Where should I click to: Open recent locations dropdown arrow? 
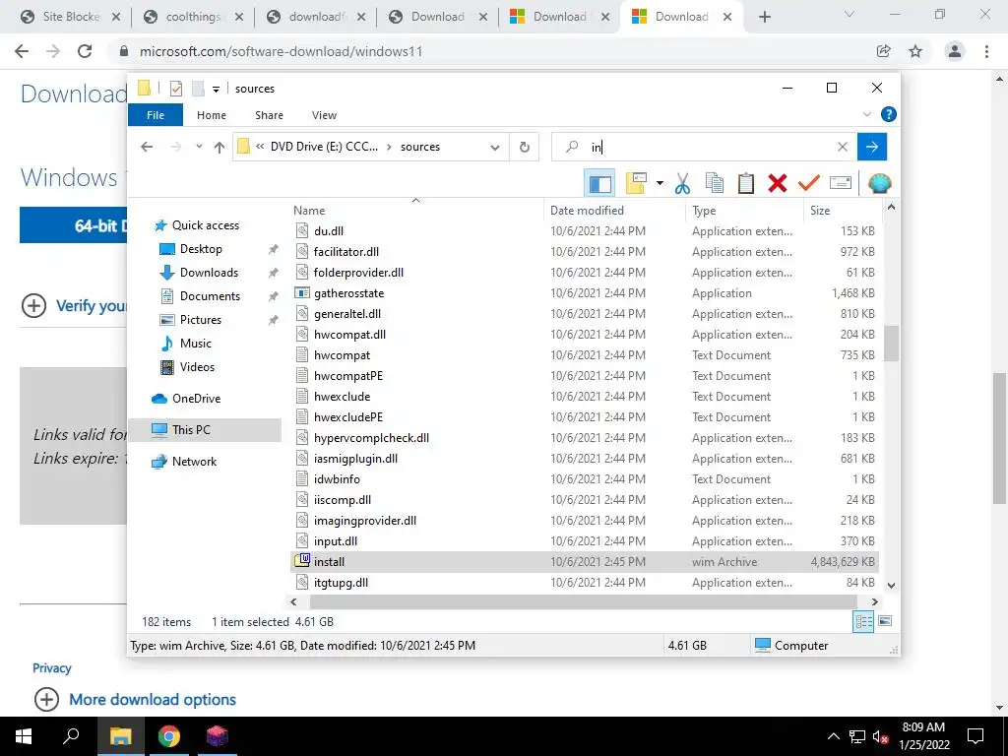[199, 148]
